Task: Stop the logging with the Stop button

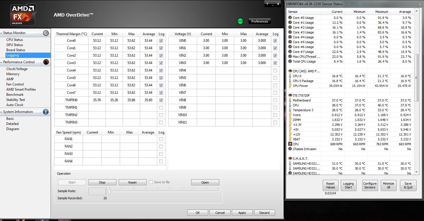Action: (x=102, y=182)
